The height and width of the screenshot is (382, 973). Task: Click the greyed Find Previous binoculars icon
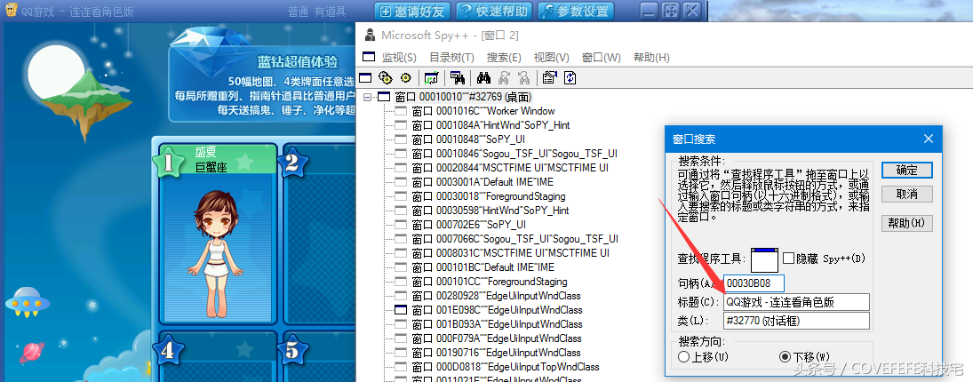pos(523,77)
